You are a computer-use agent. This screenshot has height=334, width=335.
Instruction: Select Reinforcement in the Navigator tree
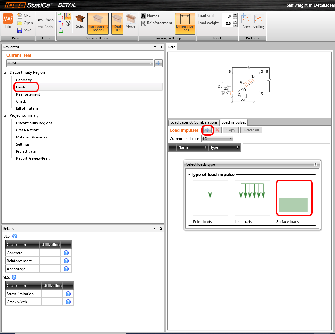pyautogui.click(x=28, y=94)
